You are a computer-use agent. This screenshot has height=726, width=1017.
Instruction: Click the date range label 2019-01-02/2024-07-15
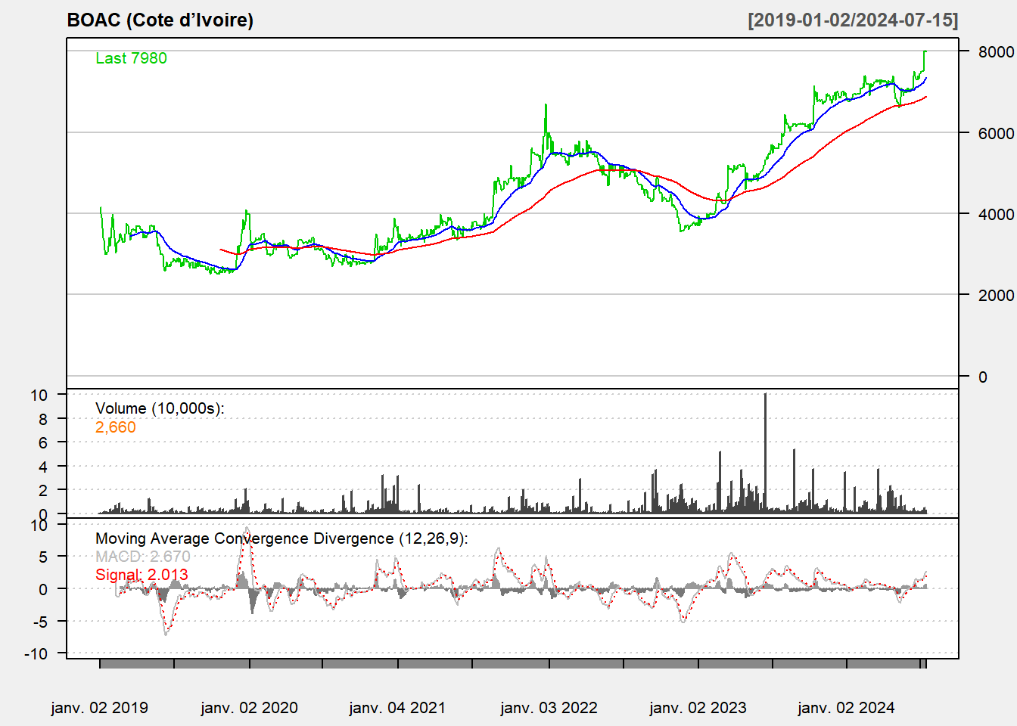[x=853, y=20]
